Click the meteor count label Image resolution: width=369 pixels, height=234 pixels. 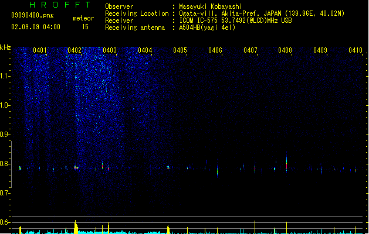point(83,18)
